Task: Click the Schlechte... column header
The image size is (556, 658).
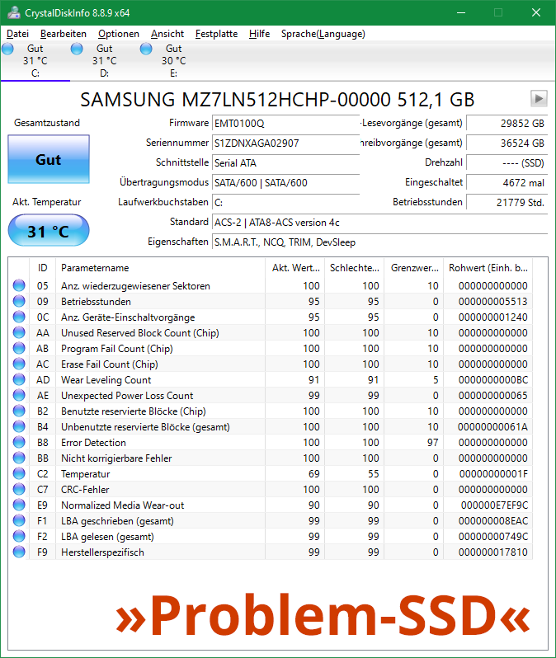Action: (355, 268)
